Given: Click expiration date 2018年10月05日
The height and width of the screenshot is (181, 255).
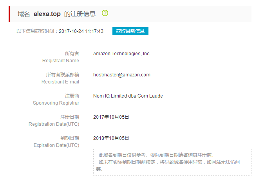Looking at the screenshot, I should 111,138.
